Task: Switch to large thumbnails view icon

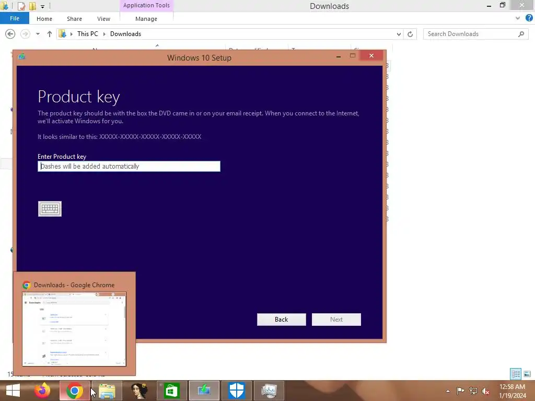Action: 527,374
